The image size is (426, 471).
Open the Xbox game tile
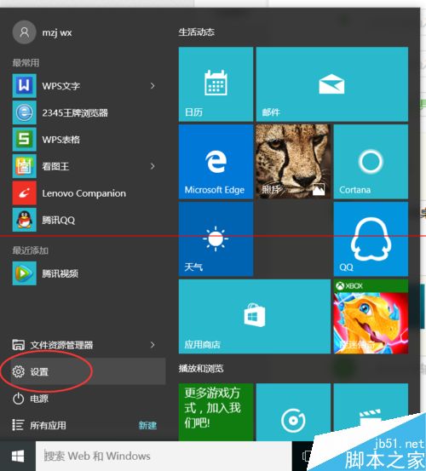click(371, 317)
